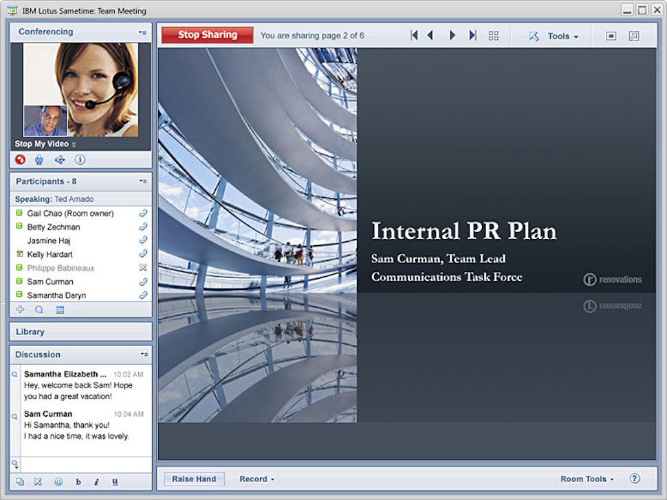The width and height of the screenshot is (667, 500).
Task: Click the pop-out sharing window icon
Action: point(634,36)
